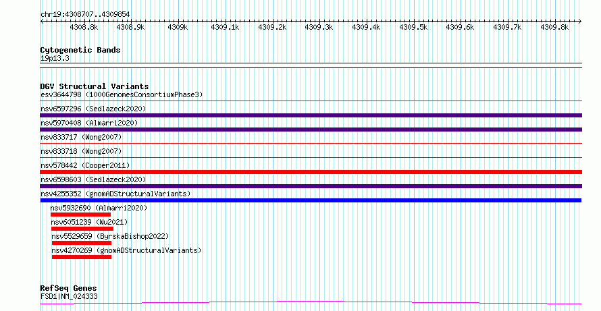
Task: Click the 4309.7k ruler tick label
Action: [507, 28]
